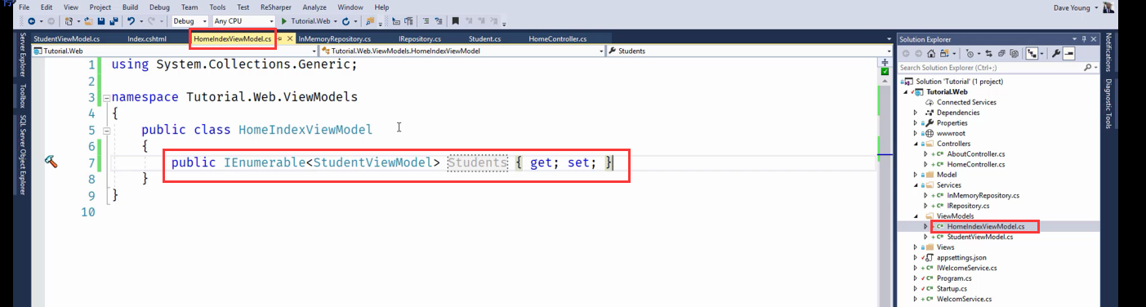Switch to Index.cshtml editor tab
Viewport: 1146px width, 307px height.
(148, 38)
